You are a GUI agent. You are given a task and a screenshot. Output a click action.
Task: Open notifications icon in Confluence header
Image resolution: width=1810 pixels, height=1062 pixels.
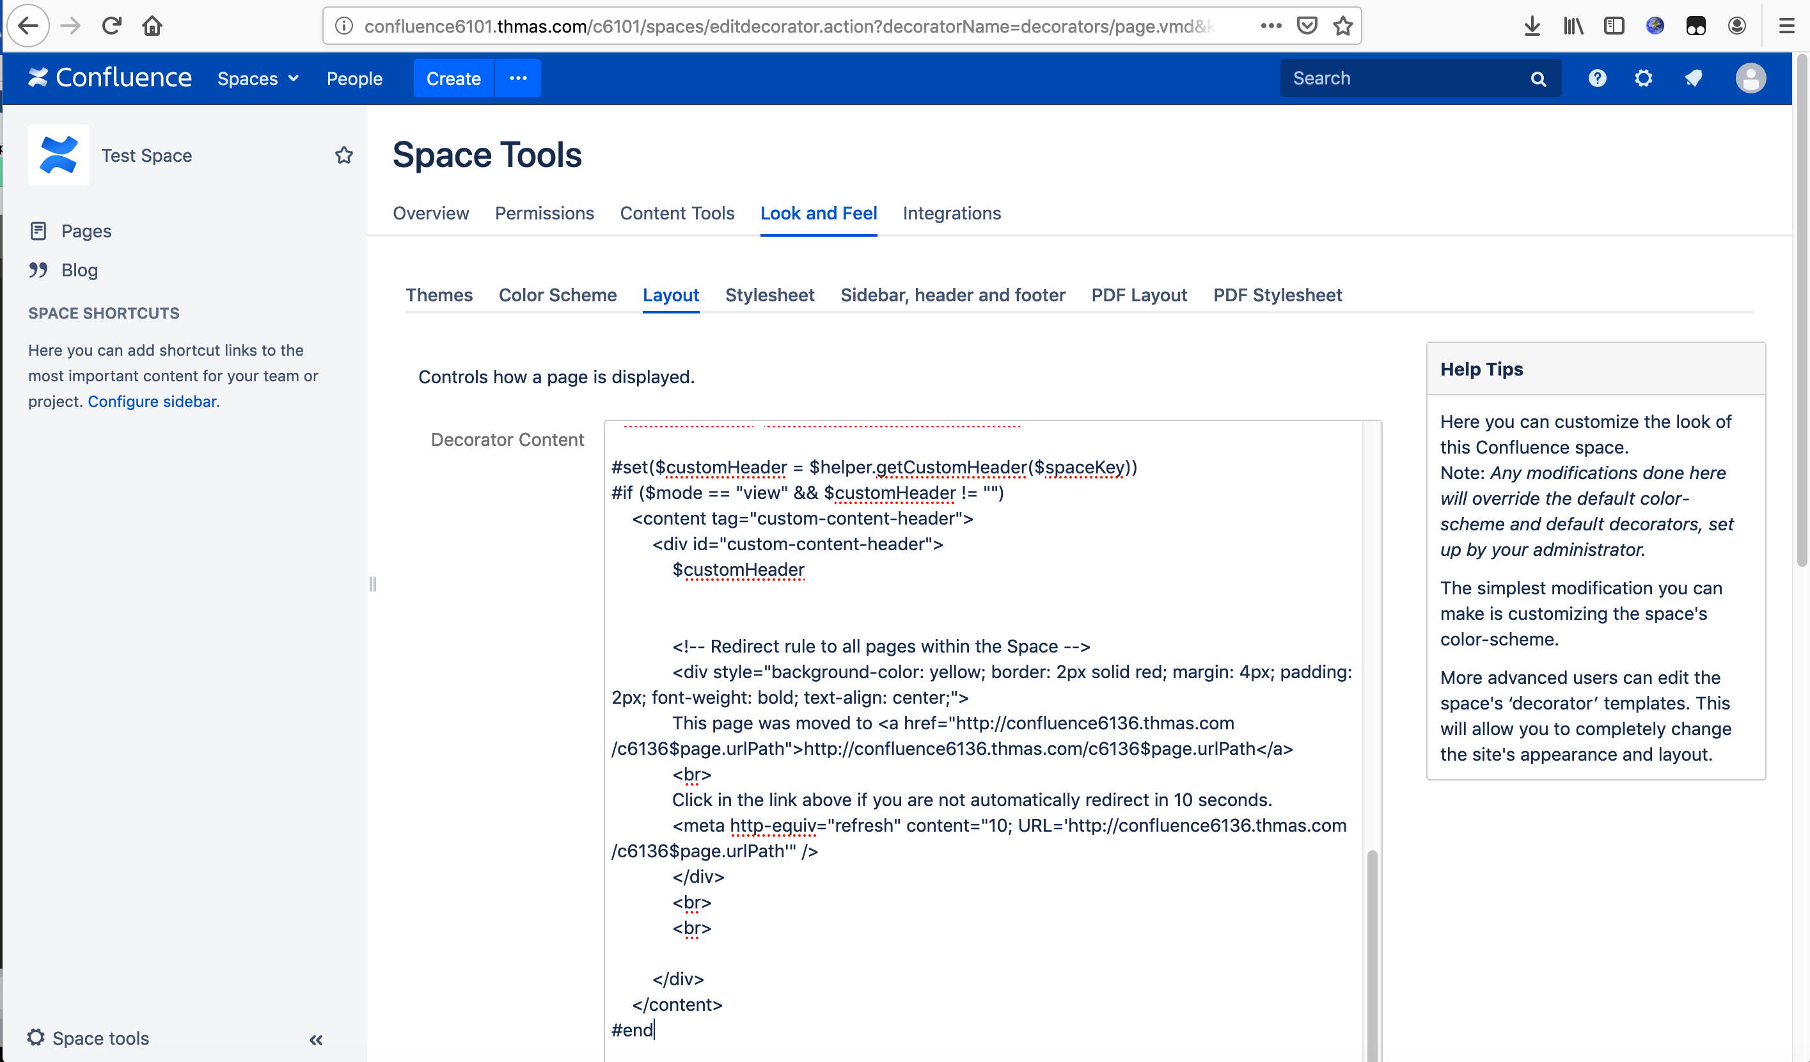tap(1693, 78)
